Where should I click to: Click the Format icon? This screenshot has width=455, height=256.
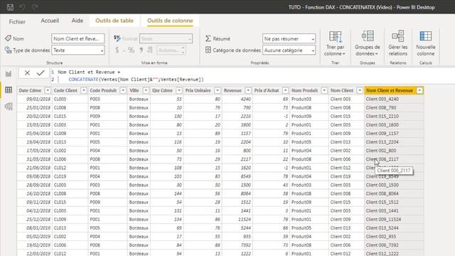pyautogui.click(x=117, y=38)
